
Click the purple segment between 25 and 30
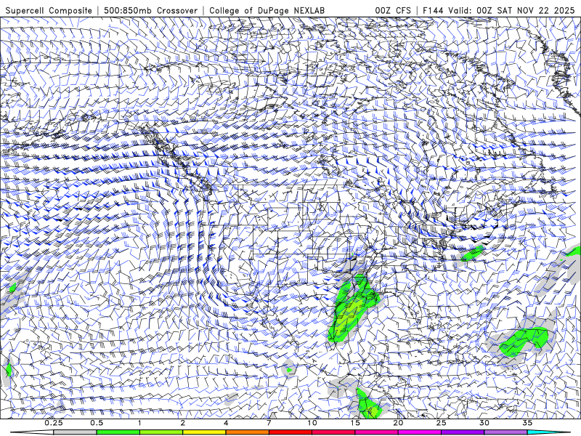(x=463, y=432)
